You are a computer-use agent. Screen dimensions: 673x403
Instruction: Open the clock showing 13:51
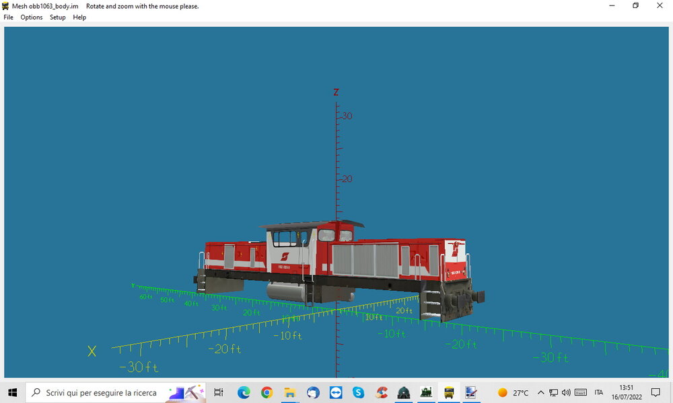pyautogui.click(x=626, y=392)
